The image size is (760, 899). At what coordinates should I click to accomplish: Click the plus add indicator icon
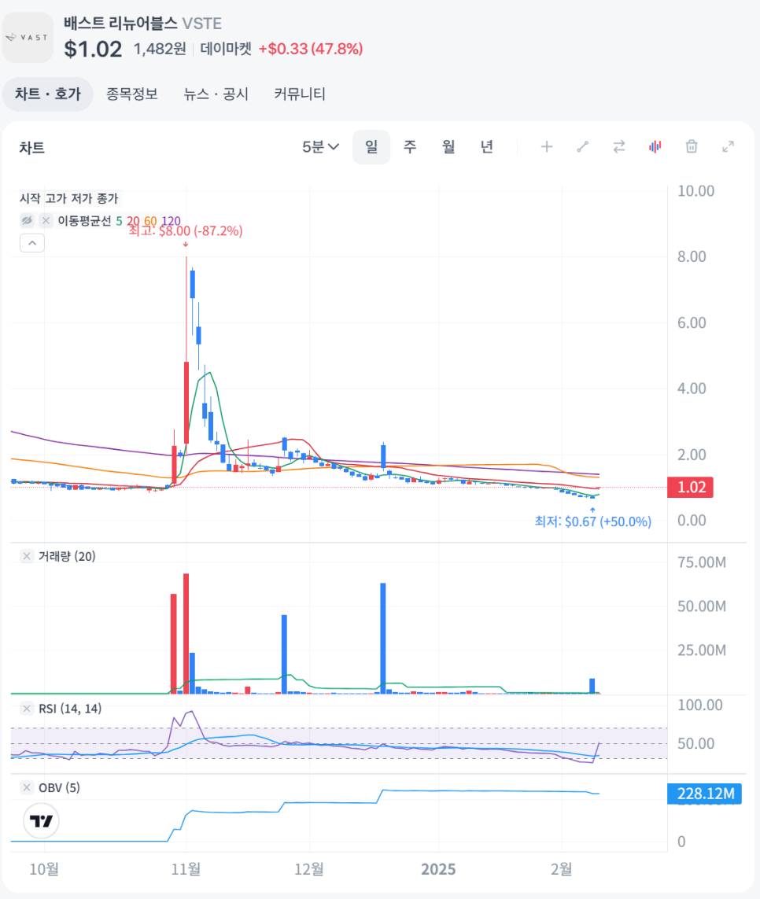[x=547, y=147]
